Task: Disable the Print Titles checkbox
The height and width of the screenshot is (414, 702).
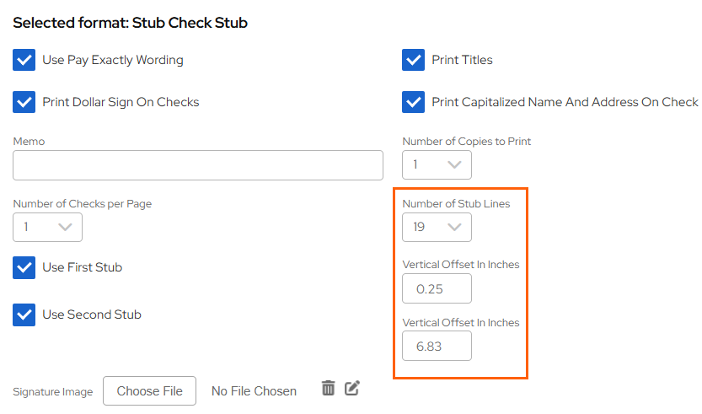Action: [414, 60]
